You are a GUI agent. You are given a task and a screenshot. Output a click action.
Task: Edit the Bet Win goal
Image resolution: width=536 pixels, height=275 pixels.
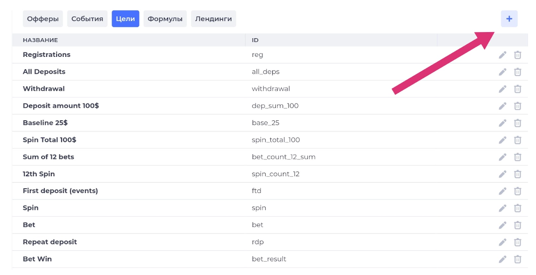click(502, 259)
